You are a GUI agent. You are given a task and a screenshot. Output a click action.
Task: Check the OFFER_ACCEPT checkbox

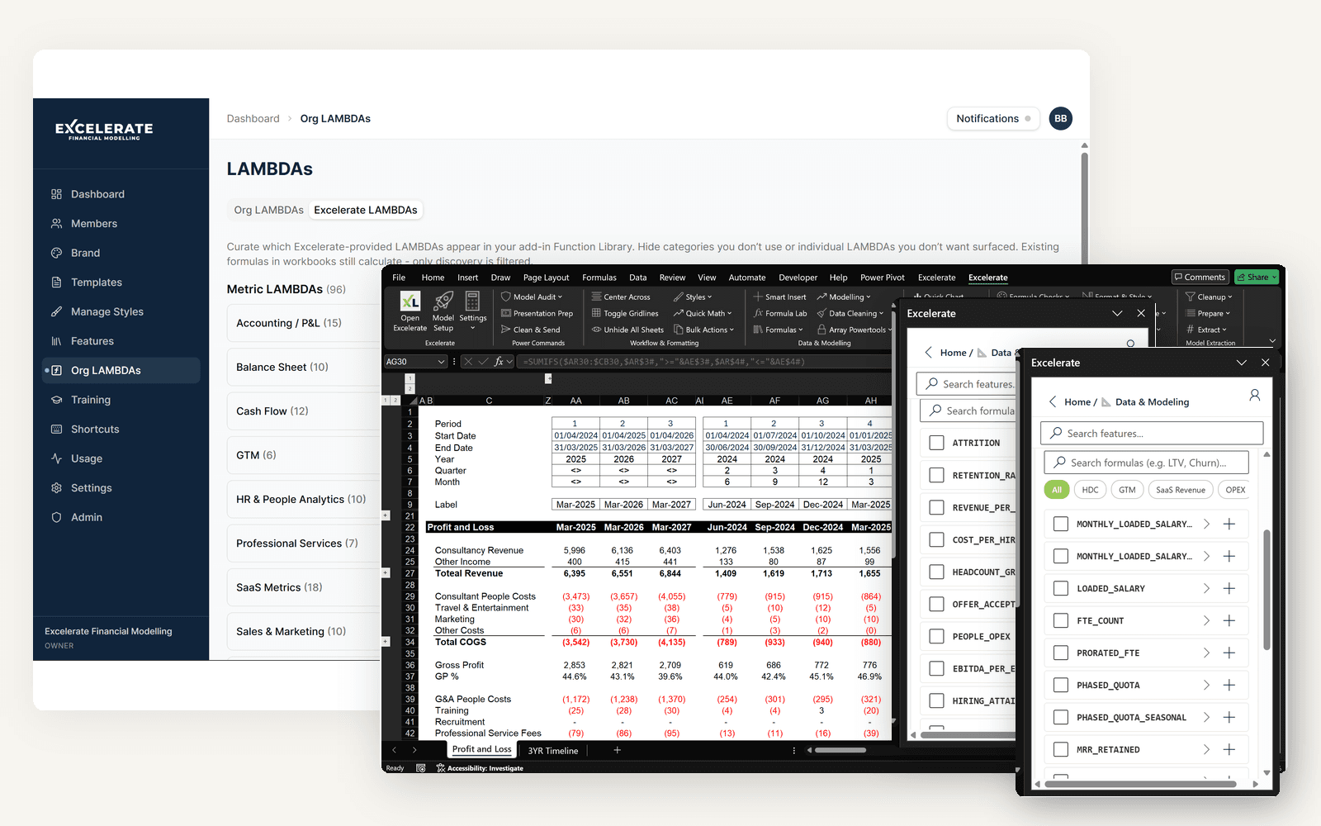coord(936,604)
